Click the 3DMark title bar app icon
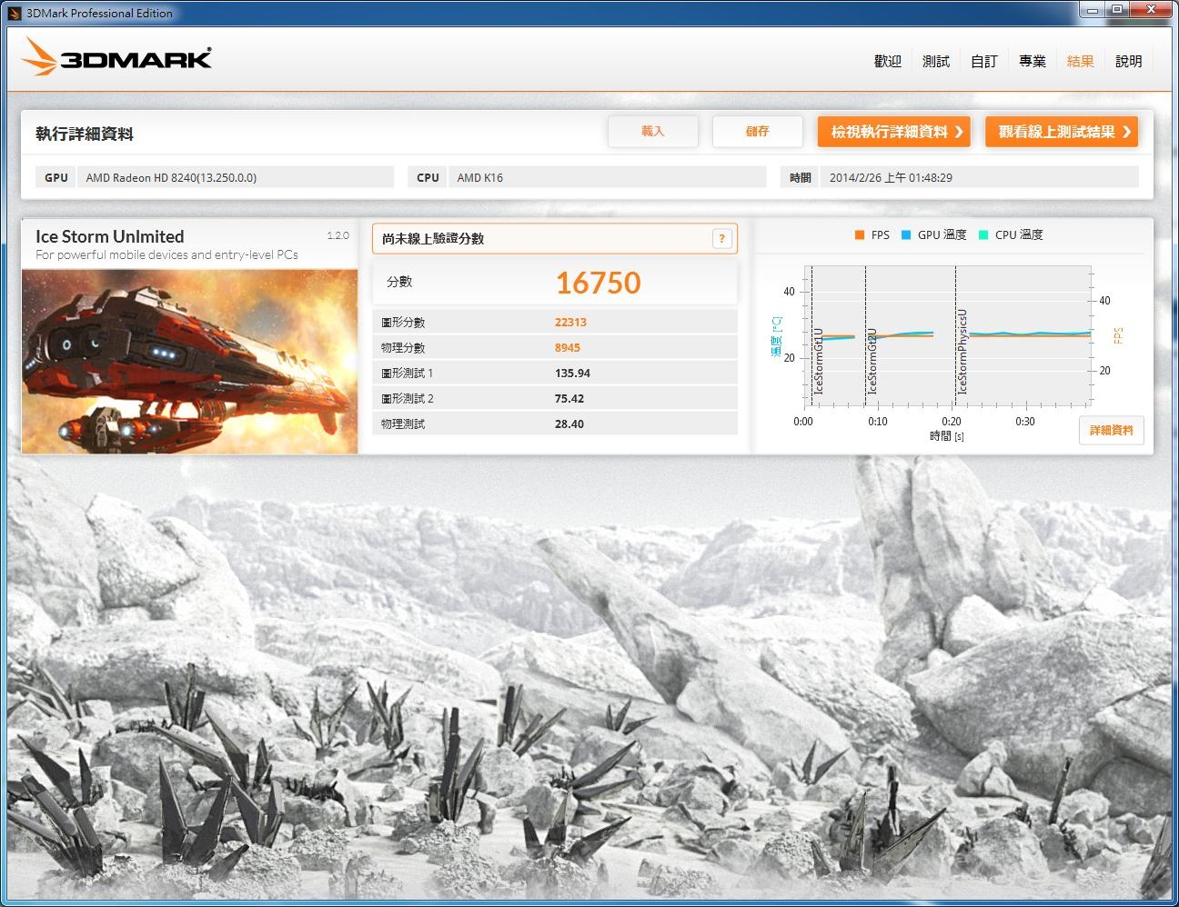The width and height of the screenshot is (1179, 907). click(14, 13)
